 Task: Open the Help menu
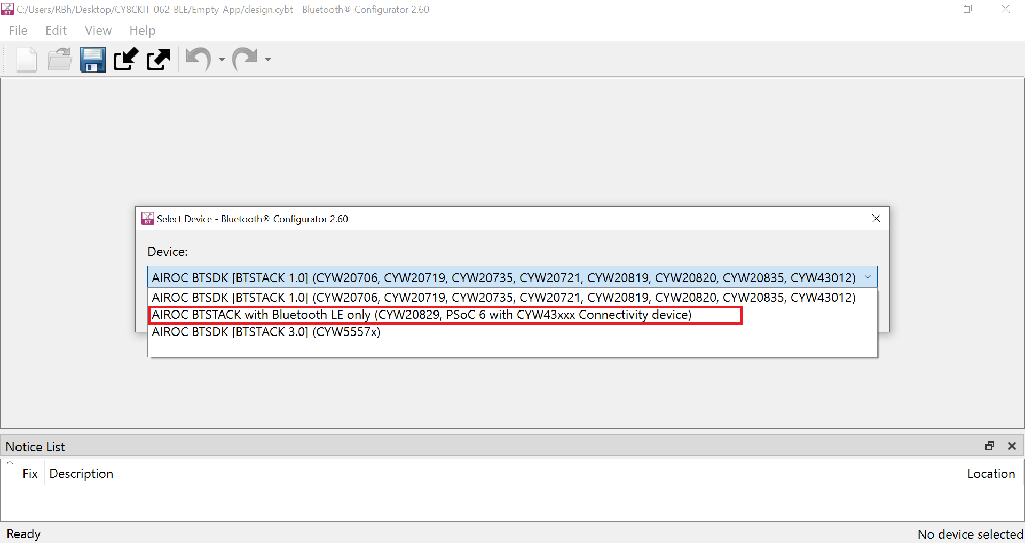point(143,30)
